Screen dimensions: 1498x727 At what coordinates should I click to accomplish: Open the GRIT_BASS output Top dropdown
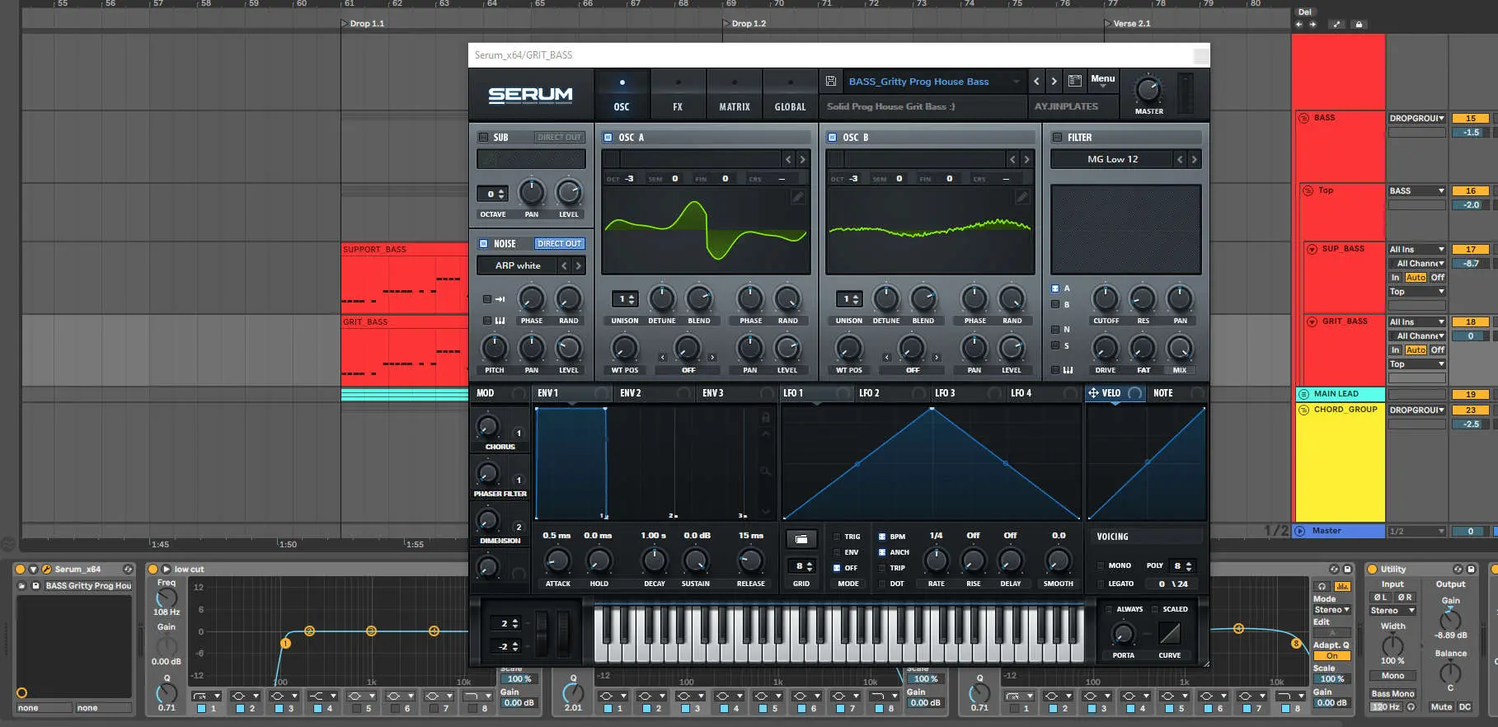click(x=1416, y=363)
